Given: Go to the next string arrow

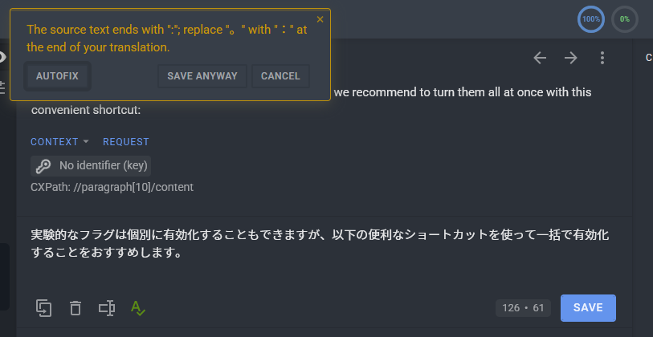Looking at the screenshot, I should (x=570, y=58).
